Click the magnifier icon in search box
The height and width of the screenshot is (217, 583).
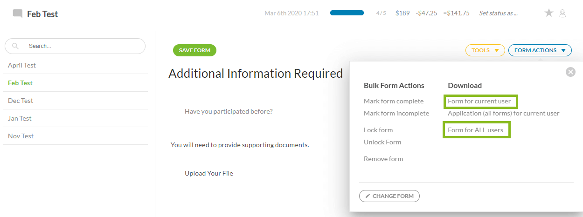click(15, 46)
